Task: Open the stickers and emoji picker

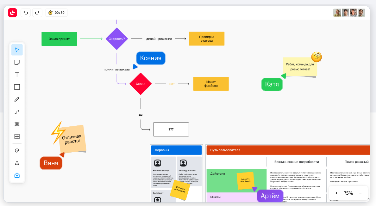Action: 17,151
